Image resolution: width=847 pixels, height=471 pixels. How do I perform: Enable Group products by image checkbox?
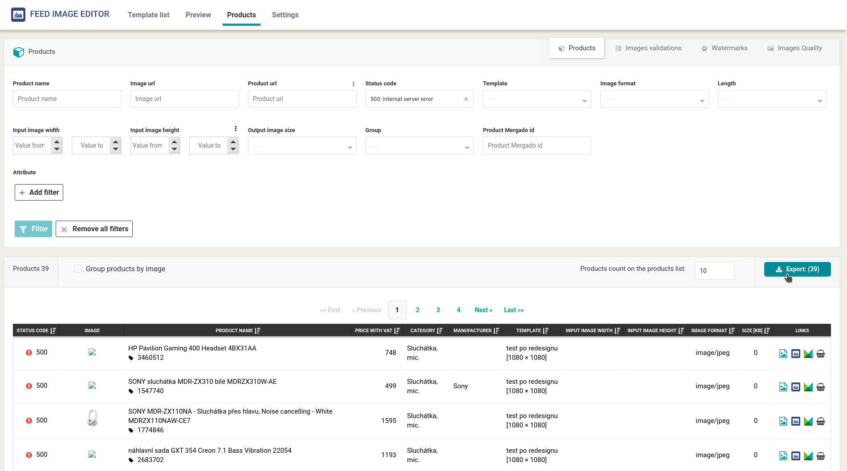pyautogui.click(x=78, y=269)
